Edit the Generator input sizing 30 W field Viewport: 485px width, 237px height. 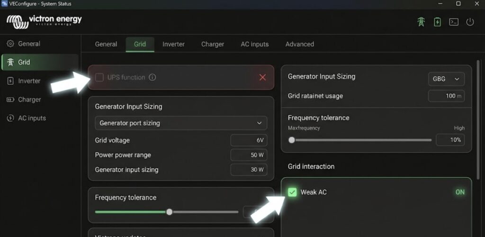249,170
